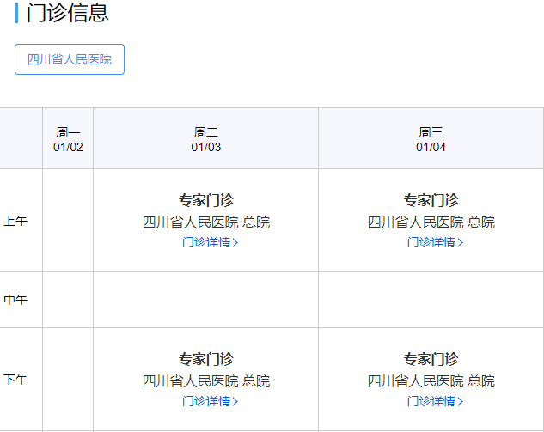Expand the chevron beside Wednesday afternoon 门诊详情
Image resolution: width=544 pixels, height=432 pixels.
coord(461,401)
